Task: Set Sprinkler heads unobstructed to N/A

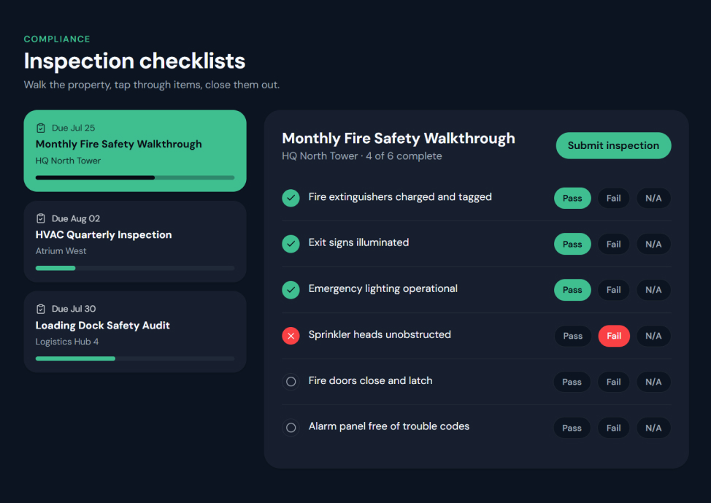Action: (x=653, y=336)
